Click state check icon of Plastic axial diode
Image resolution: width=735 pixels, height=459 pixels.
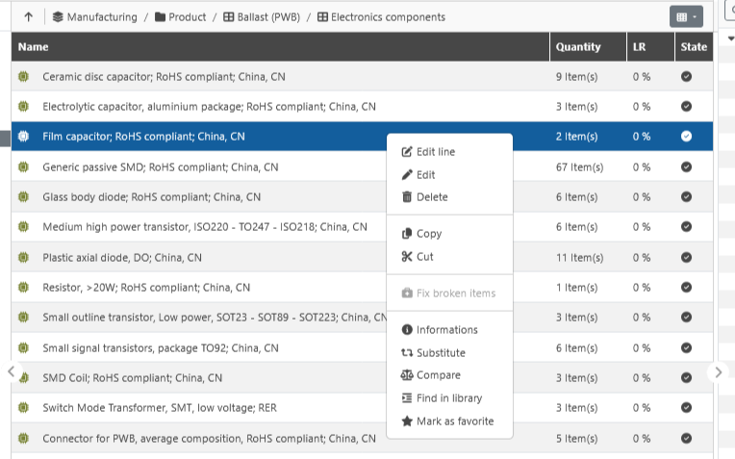[686, 257]
